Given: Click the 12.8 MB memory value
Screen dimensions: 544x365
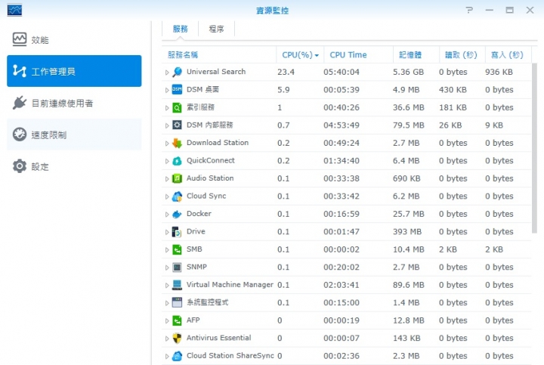Looking at the screenshot, I should [408, 320].
